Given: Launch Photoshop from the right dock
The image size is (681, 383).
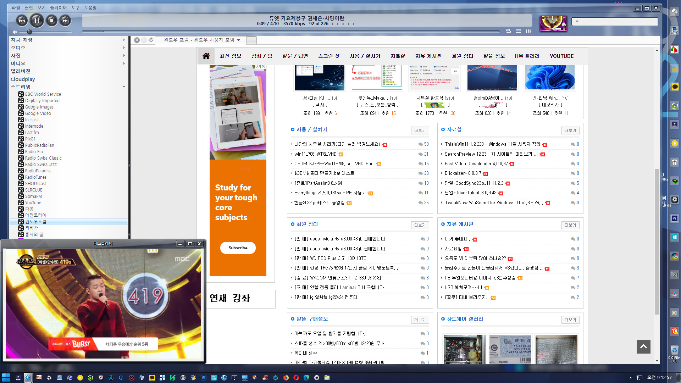Looking at the screenshot, I should [675, 218].
